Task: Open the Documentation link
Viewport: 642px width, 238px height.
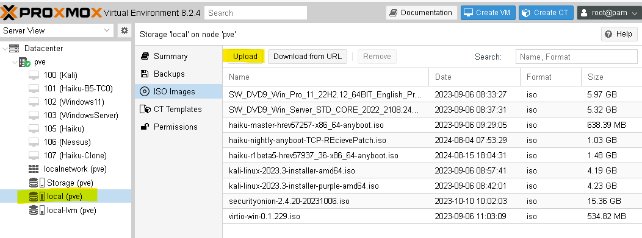Action: pyautogui.click(x=422, y=13)
